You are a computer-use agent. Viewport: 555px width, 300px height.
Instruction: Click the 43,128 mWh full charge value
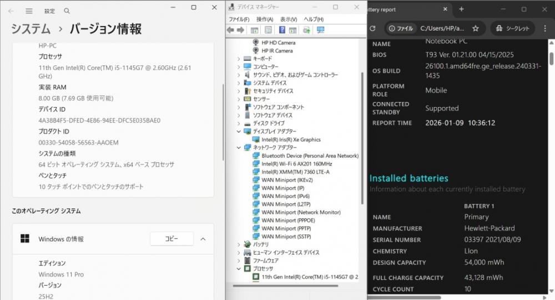[483, 277]
